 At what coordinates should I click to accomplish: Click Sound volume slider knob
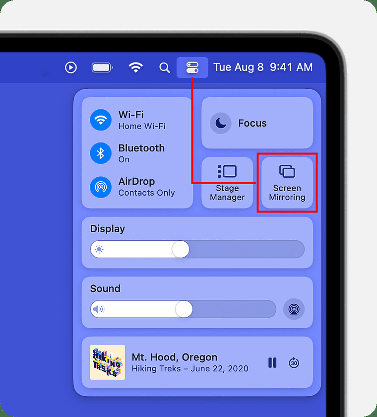[184, 309]
